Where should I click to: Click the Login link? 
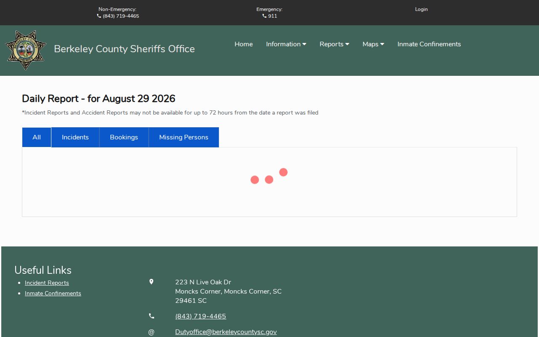421,9
